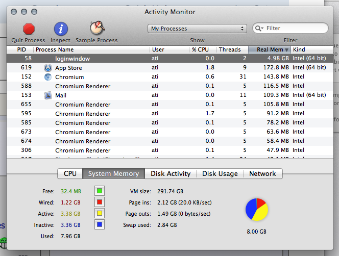The height and width of the screenshot is (256, 339).
Task: Click the 143.8 MB memory value
Action: [276, 76]
